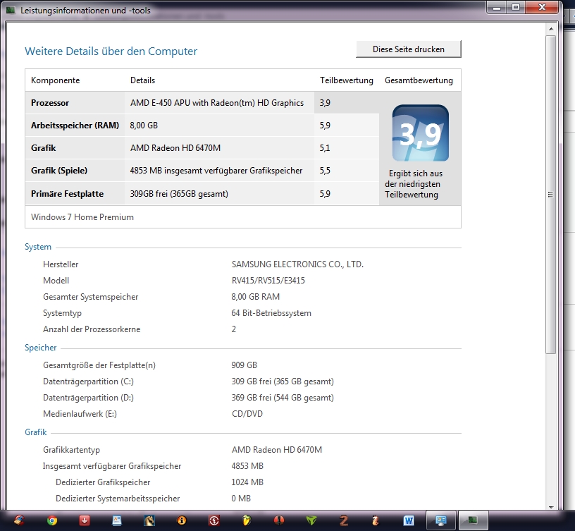Click the 'Teilbewertung' column header
Viewport: 575px width, 531px height.
347,80
